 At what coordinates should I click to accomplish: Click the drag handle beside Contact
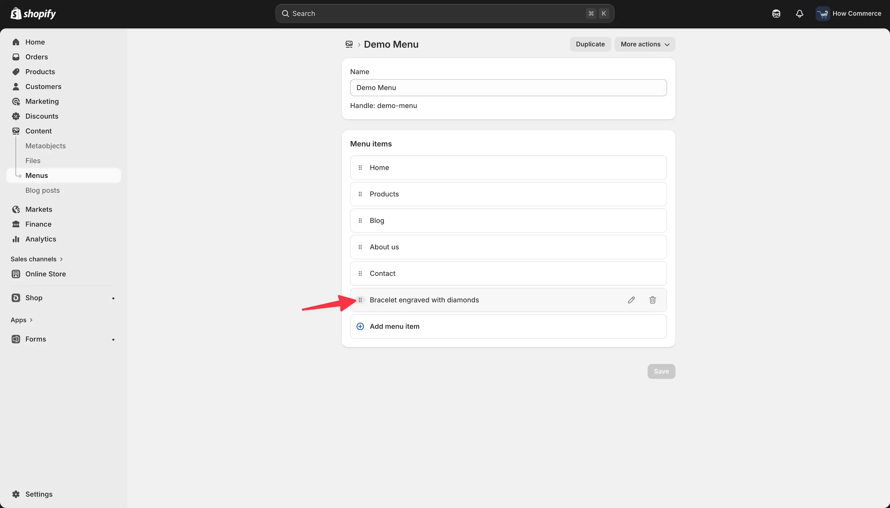pos(360,274)
